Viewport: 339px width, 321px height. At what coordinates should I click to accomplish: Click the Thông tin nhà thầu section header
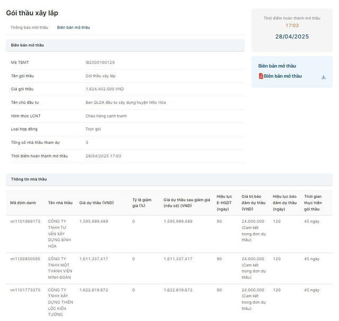coord(29,179)
